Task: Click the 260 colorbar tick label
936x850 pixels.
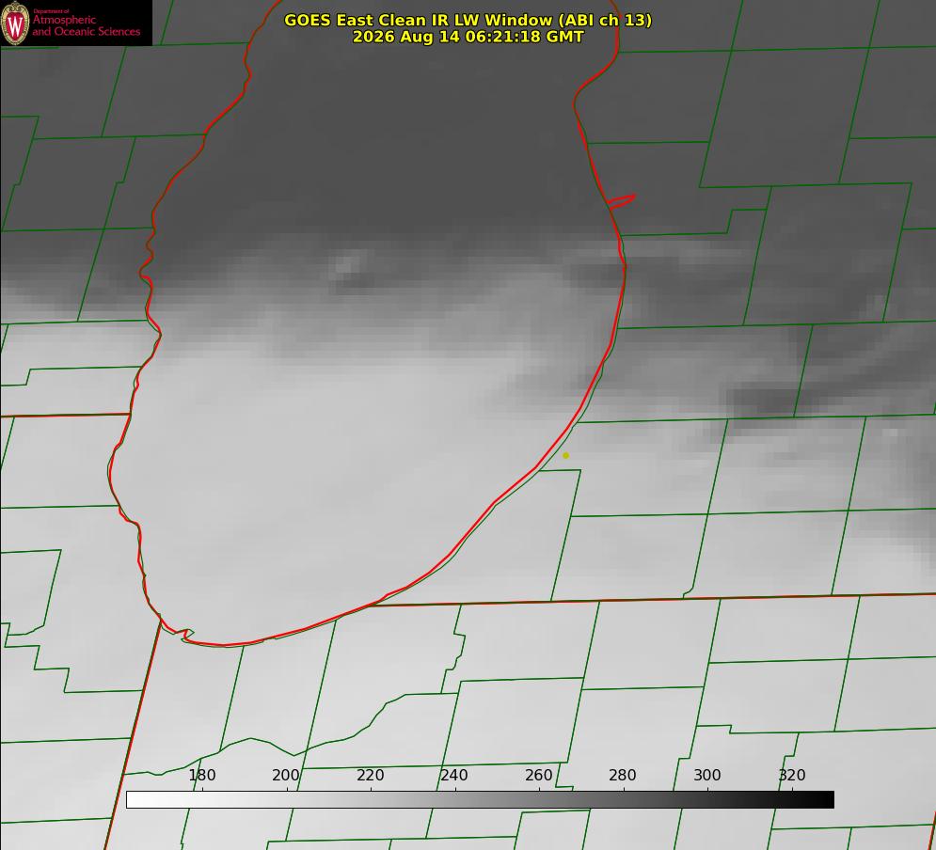Action: [538, 775]
